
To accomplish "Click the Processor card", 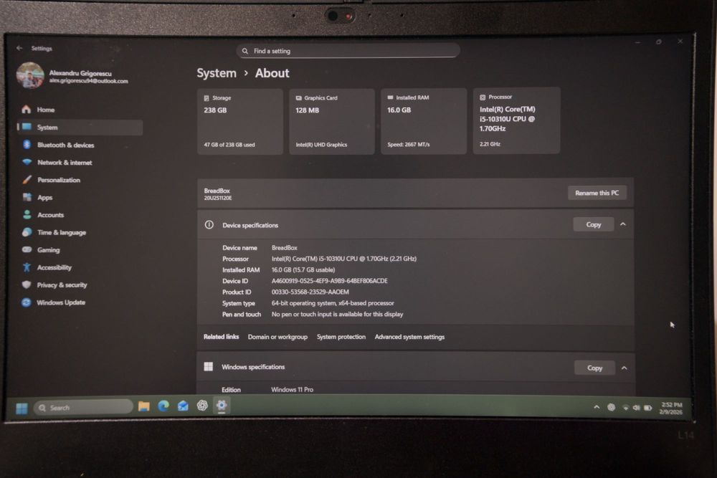I will (x=516, y=120).
